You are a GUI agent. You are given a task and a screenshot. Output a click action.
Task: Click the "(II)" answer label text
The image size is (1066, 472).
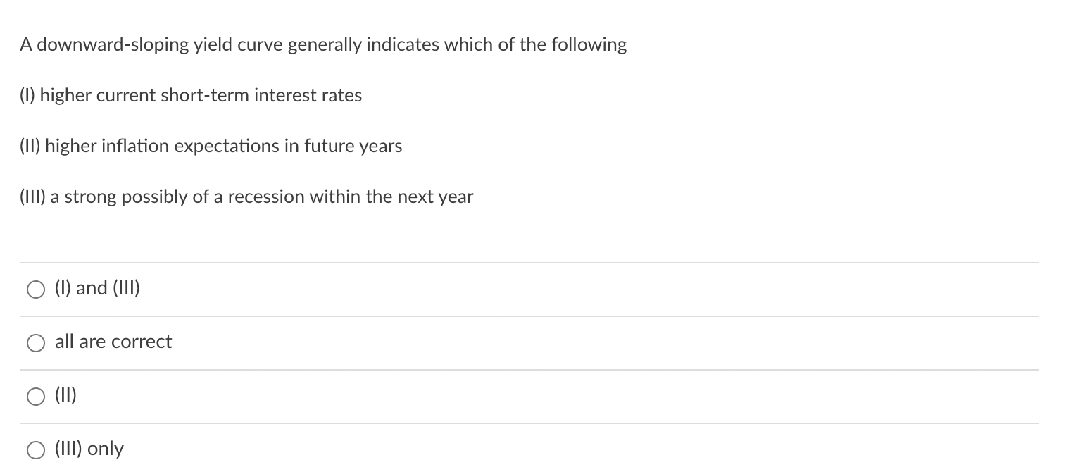[65, 395]
